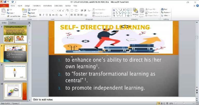Click the Reset slide button

click(x=33, y=13)
